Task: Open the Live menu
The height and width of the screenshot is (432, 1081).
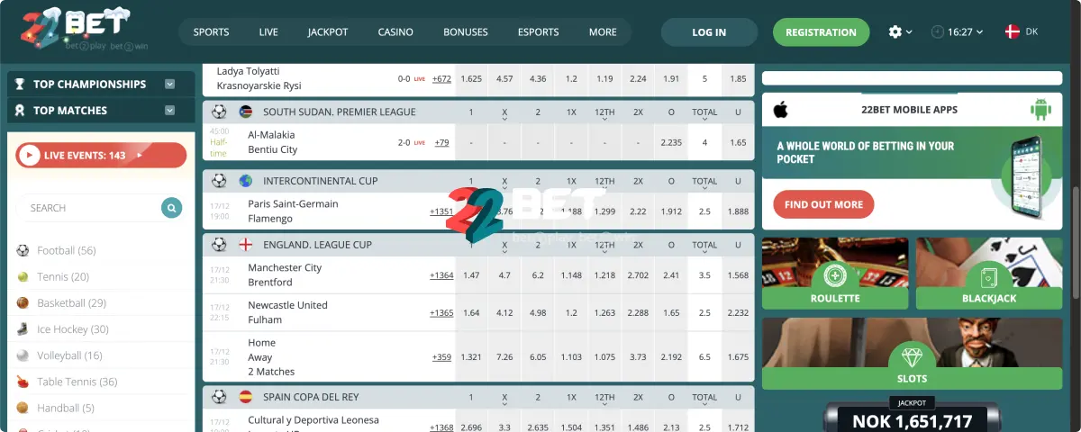Action: coord(268,32)
